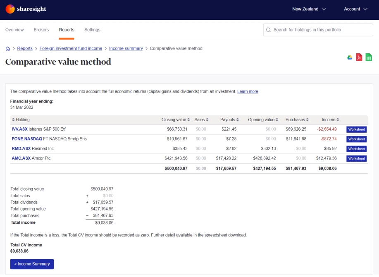This screenshot has width=379, height=277.
Task: Open the Settings tab
Action: (x=92, y=30)
